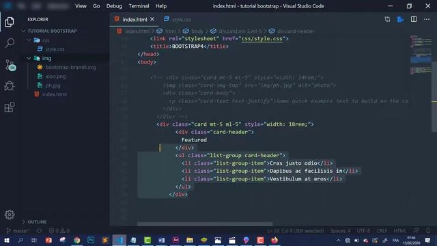Change file encoding UTF-8
The image size is (437, 246).
(363, 231)
